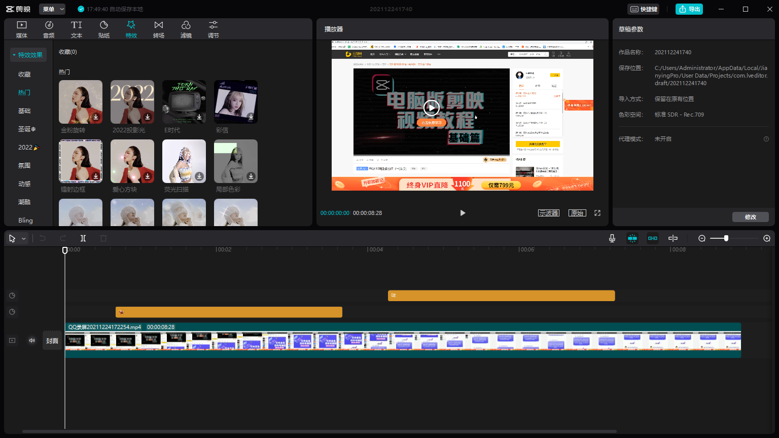Viewport: 779px width, 438px height.
Task: Set the 封面 cover image
Action: coord(52,341)
